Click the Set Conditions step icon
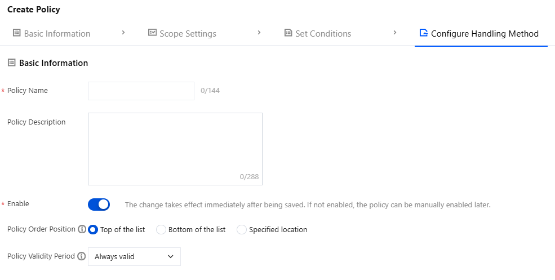Screen dimensions: 555x280 point(288,33)
